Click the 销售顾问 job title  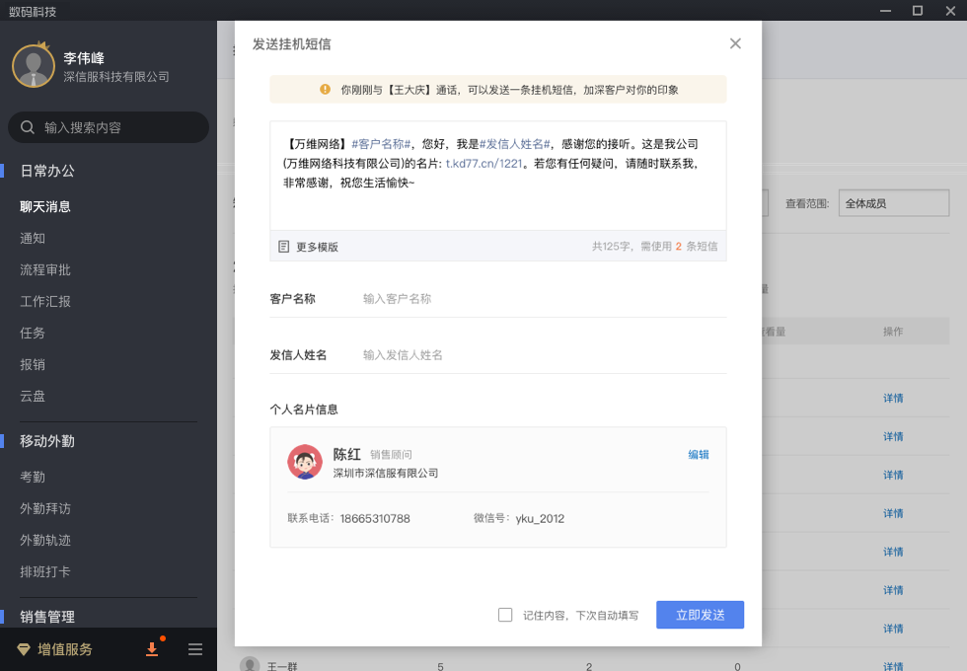391,455
